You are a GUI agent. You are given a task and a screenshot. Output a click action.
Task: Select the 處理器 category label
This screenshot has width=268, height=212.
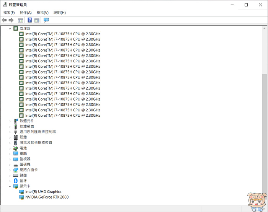click(x=25, y=28)
